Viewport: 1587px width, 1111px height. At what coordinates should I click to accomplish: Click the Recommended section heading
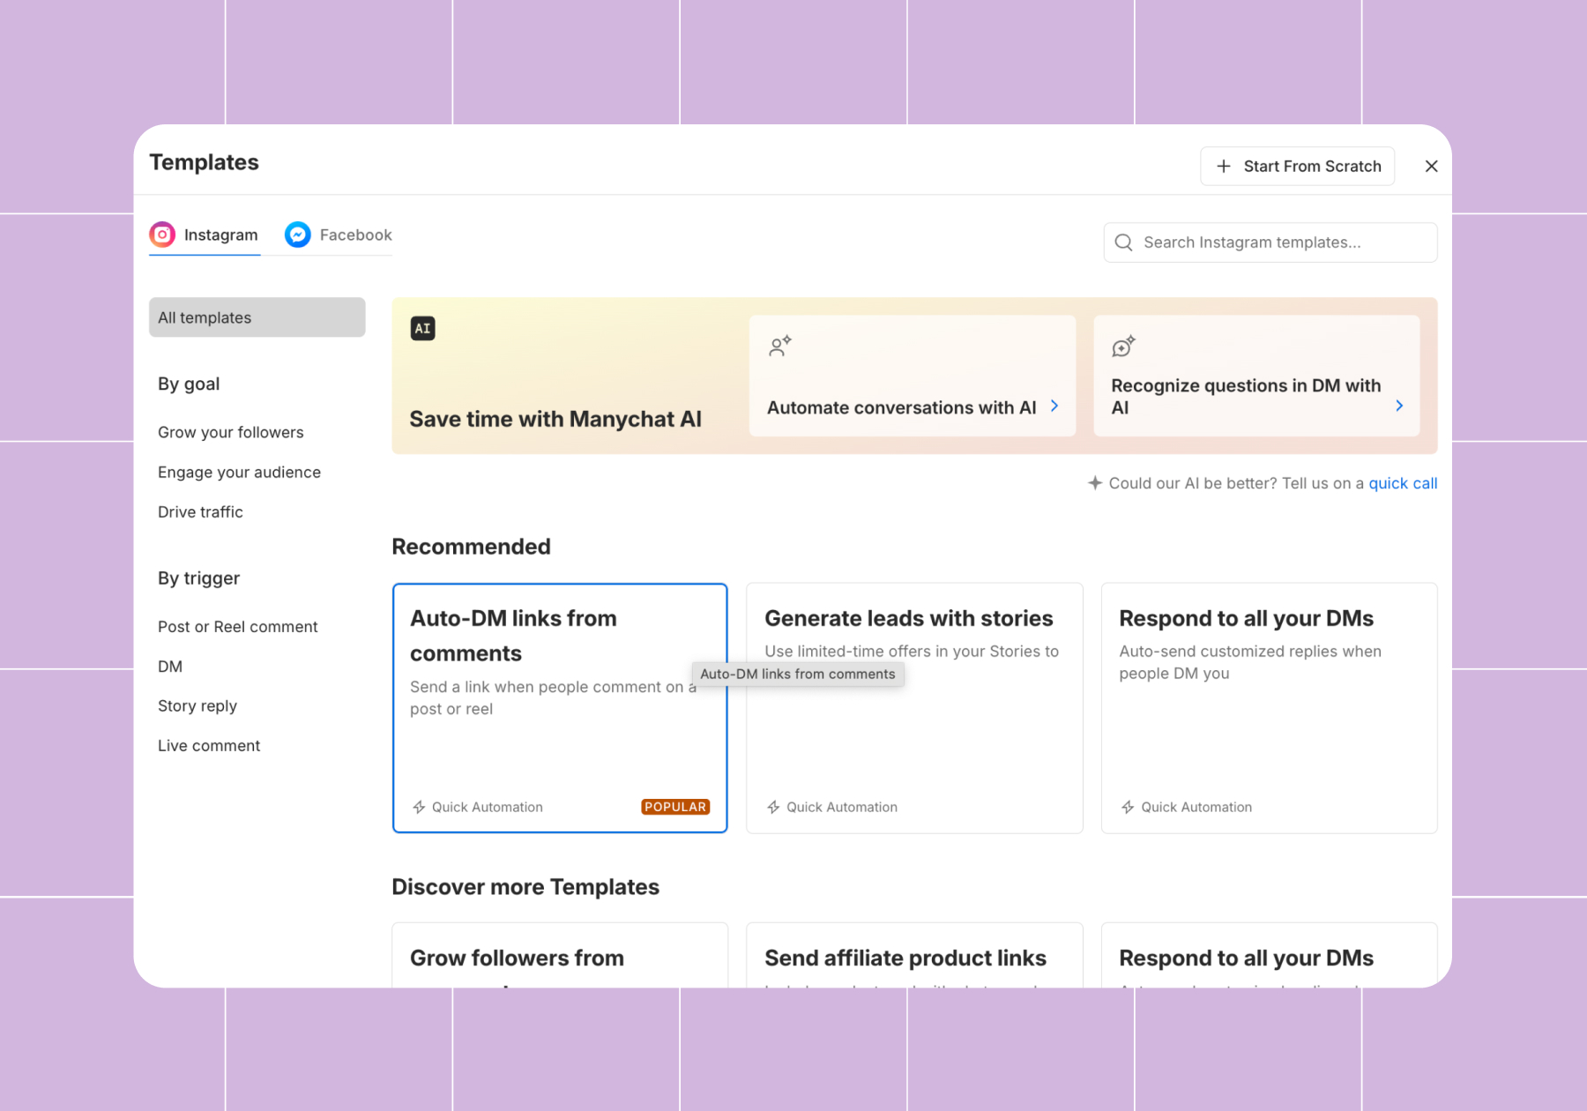[x=471, y=547]
